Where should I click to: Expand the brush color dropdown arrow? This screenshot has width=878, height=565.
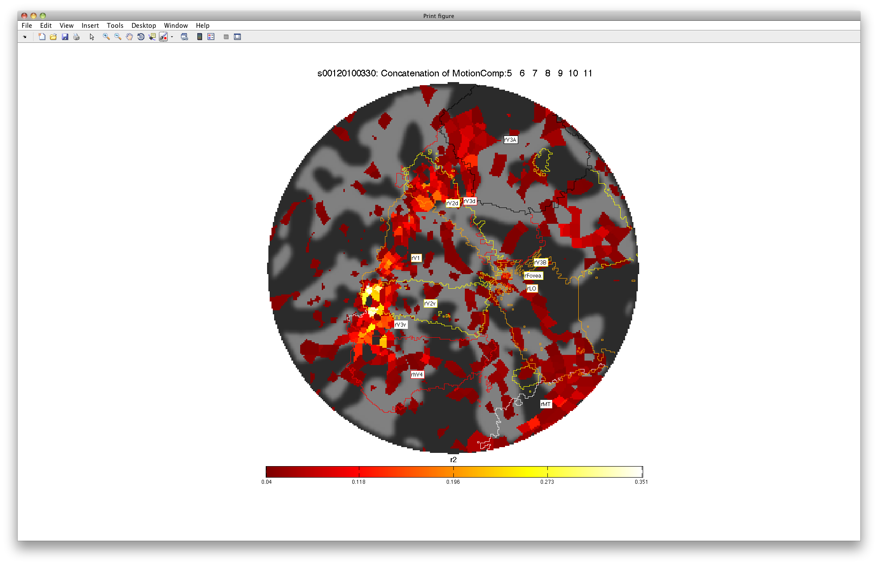pyautogui.click(x=172, y=37)
